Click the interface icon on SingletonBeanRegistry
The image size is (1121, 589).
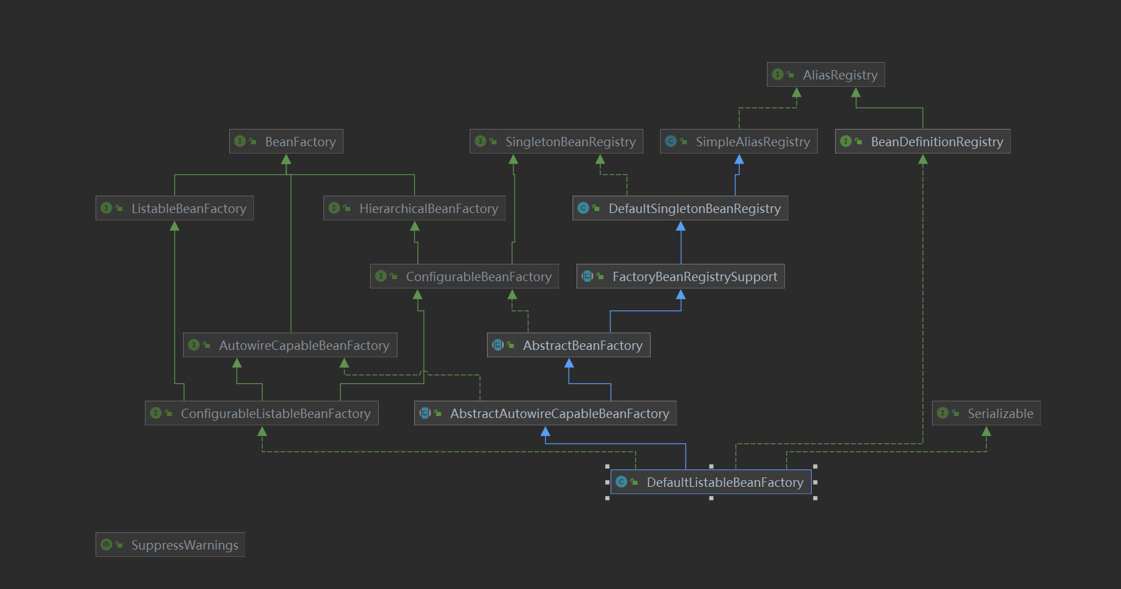point(480,141)
